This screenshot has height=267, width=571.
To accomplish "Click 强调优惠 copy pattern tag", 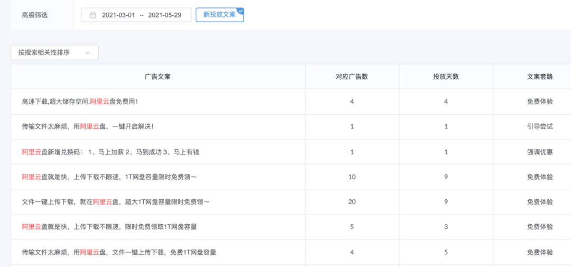I will 539,152.
